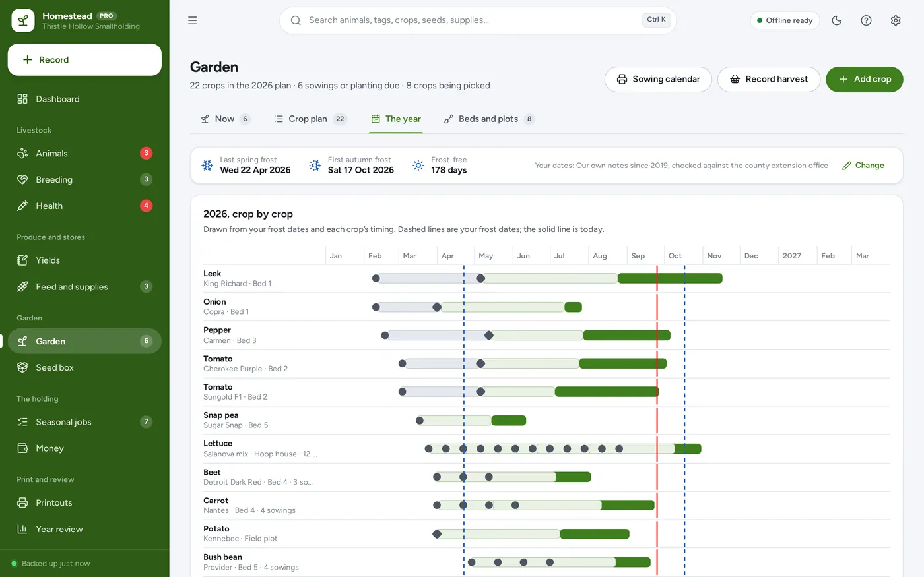Viewport: 924px width, 577px height.
Task: Select the Pepper Carmen crop row label
Action: pos(230,335)
